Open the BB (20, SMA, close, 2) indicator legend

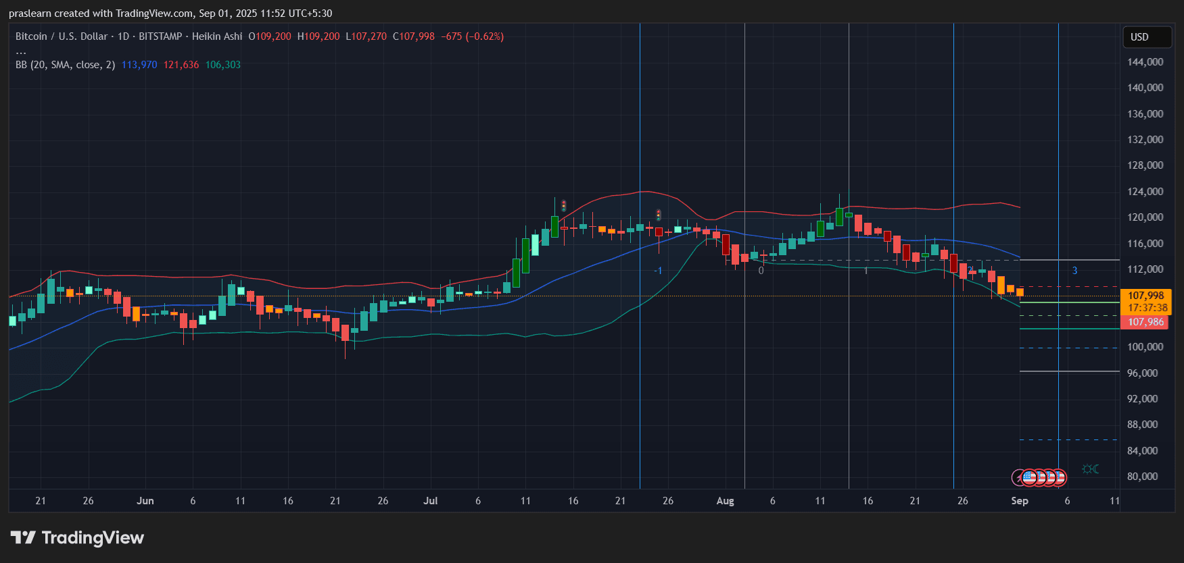[x=65, y=65]
